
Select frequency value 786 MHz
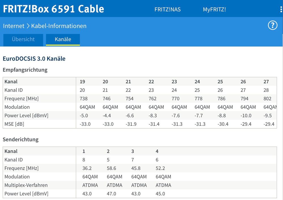click(x=222, y=99)
